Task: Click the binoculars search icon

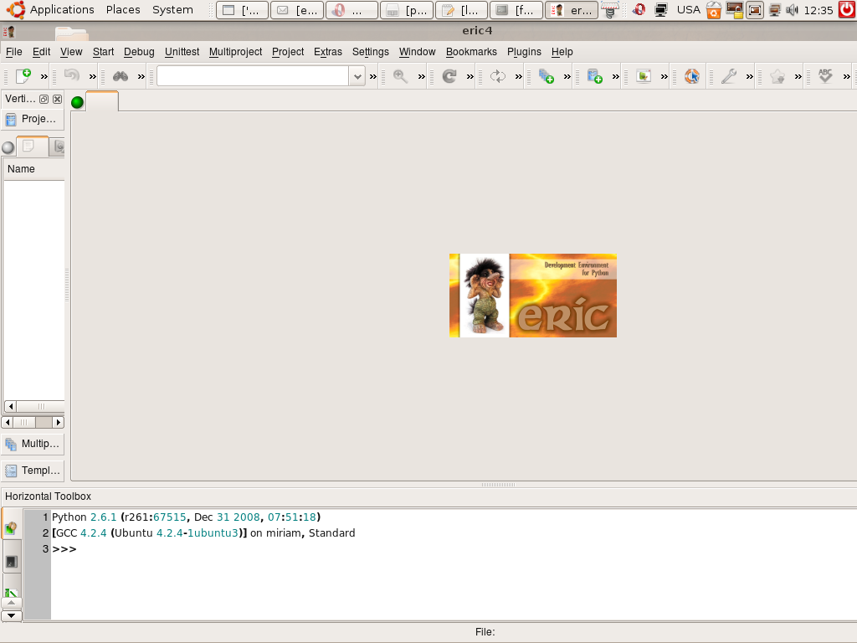Action: point(121,76)
